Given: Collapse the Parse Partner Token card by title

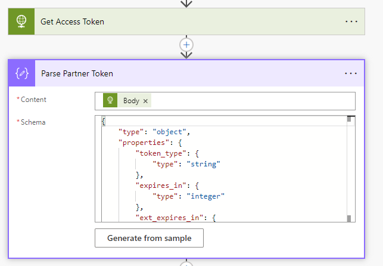Looking at the screenshot, I should point(77,73).
